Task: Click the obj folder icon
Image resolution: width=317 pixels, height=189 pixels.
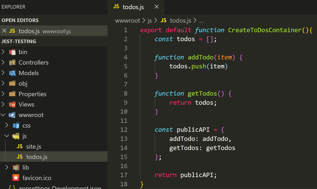Action: tap(12, 83)
